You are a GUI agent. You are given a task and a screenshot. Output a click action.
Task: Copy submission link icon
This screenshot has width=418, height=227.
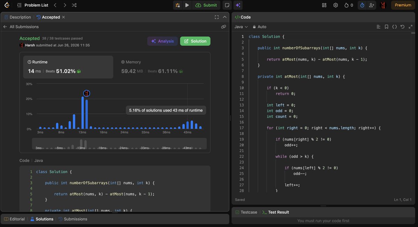click(224, 27)
